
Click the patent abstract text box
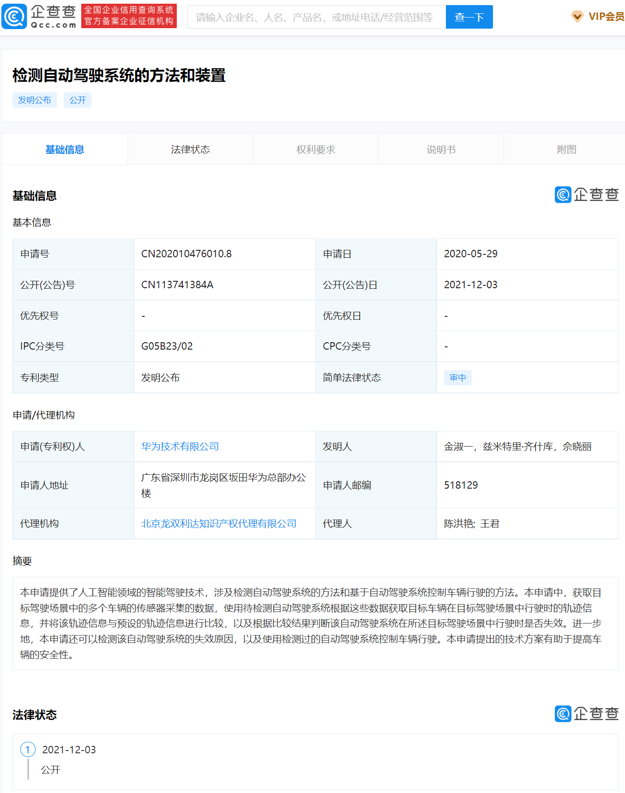pyautogui.click(x=315, y=623)
